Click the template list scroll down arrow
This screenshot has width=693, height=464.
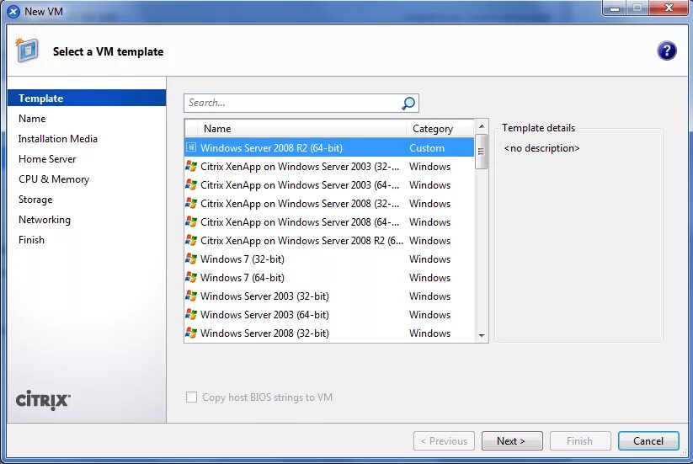[482, 336]
